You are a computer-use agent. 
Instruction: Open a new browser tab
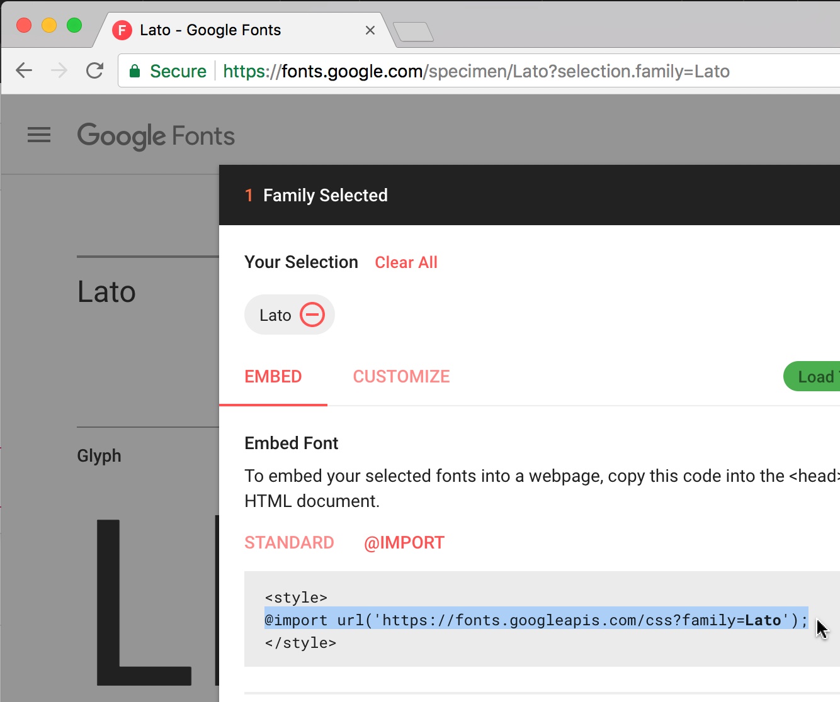point(413,31)
